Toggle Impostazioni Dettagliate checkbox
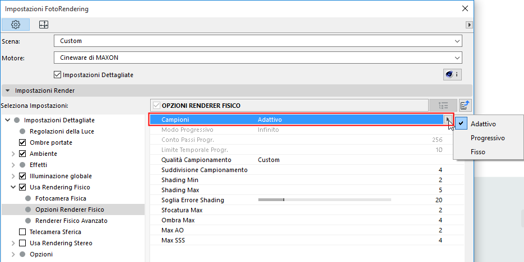Image resolution: width=524 pixels, height=262 pixels. click(58, 74)
